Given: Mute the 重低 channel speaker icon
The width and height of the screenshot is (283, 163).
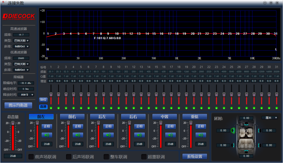Looking at the screenshot, I should pos(201,135).
